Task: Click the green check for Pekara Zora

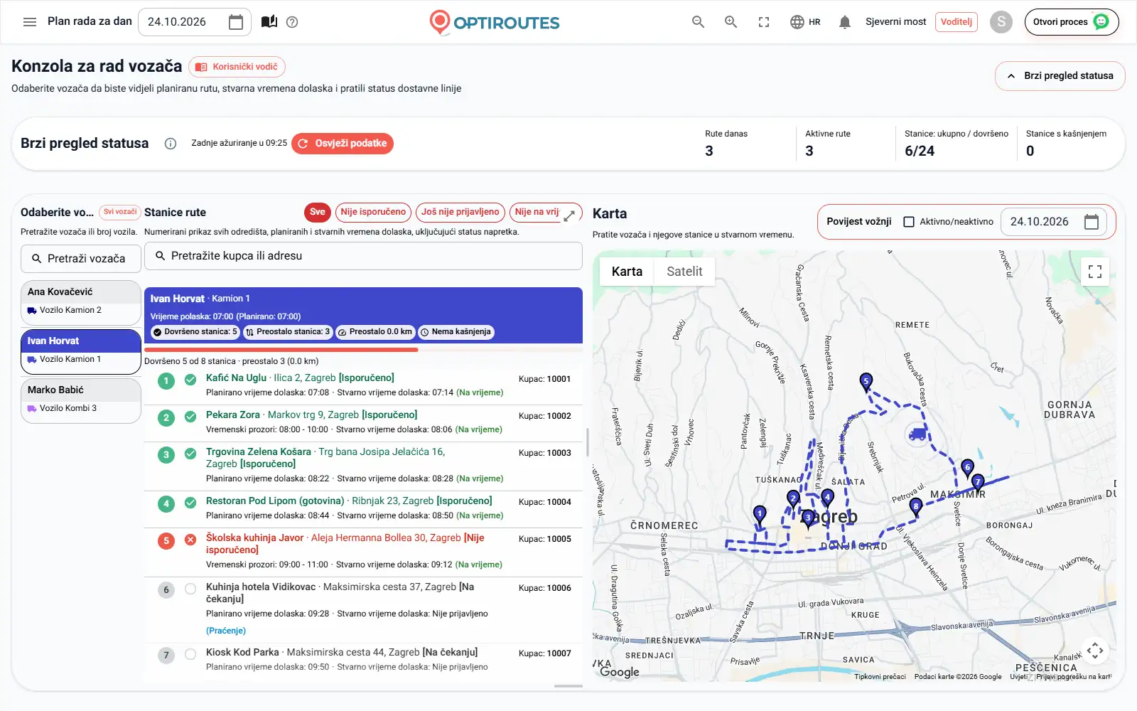Action: tap(190, 417)
